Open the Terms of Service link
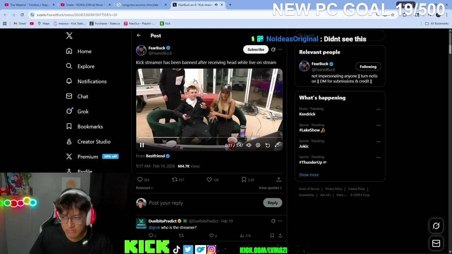Image resolution: width=452 pixels, height=254 pixels. [309, 189]
